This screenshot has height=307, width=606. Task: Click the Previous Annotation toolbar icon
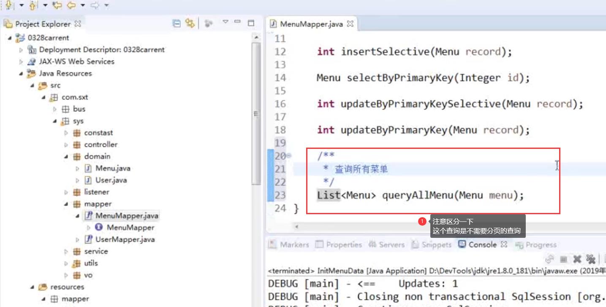33,5
